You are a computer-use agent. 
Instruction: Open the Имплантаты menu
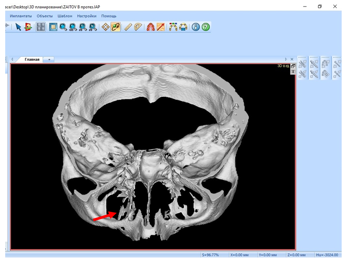(x=20, y=16)
